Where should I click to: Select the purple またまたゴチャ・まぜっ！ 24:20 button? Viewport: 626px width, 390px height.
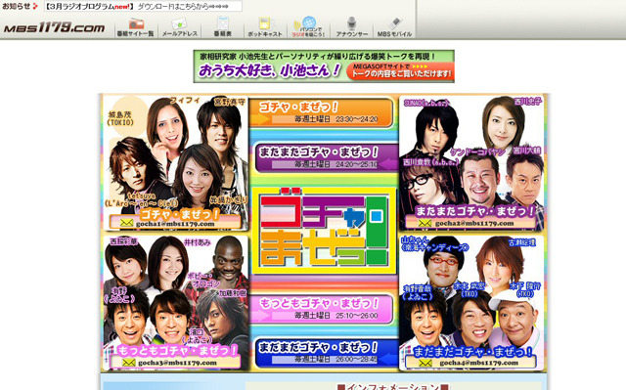click(327, 158)
